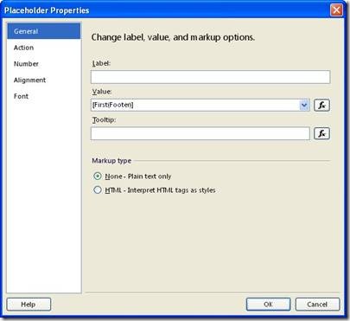The image size is (350, 321).
Task: Switch to the Number page
Action: [x=44, y=64]
